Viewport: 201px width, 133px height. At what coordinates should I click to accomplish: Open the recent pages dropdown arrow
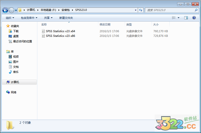16,10
